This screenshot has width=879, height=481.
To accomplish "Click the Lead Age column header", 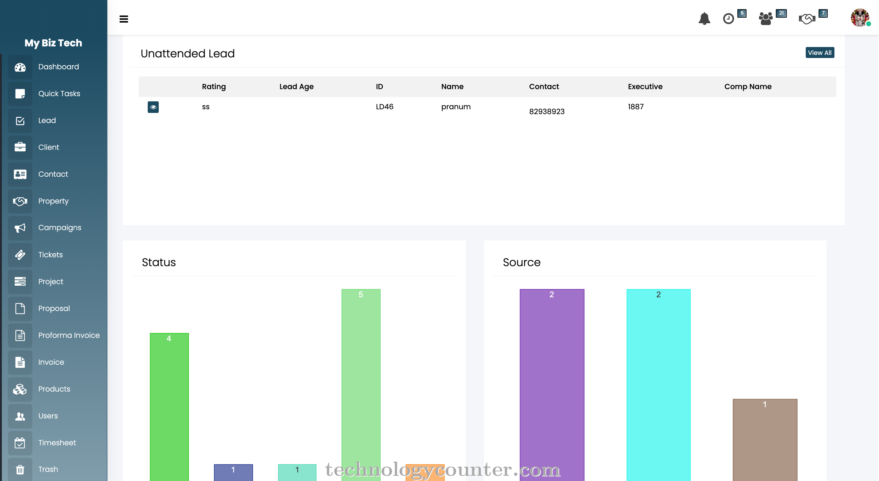I will click(x=296, y=87).
